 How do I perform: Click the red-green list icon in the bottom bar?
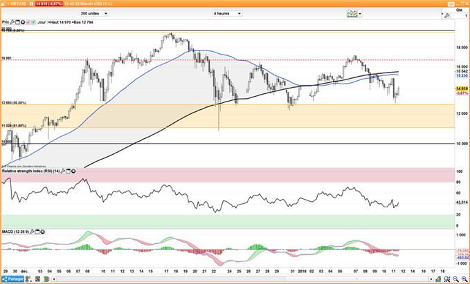click(47, 279)
